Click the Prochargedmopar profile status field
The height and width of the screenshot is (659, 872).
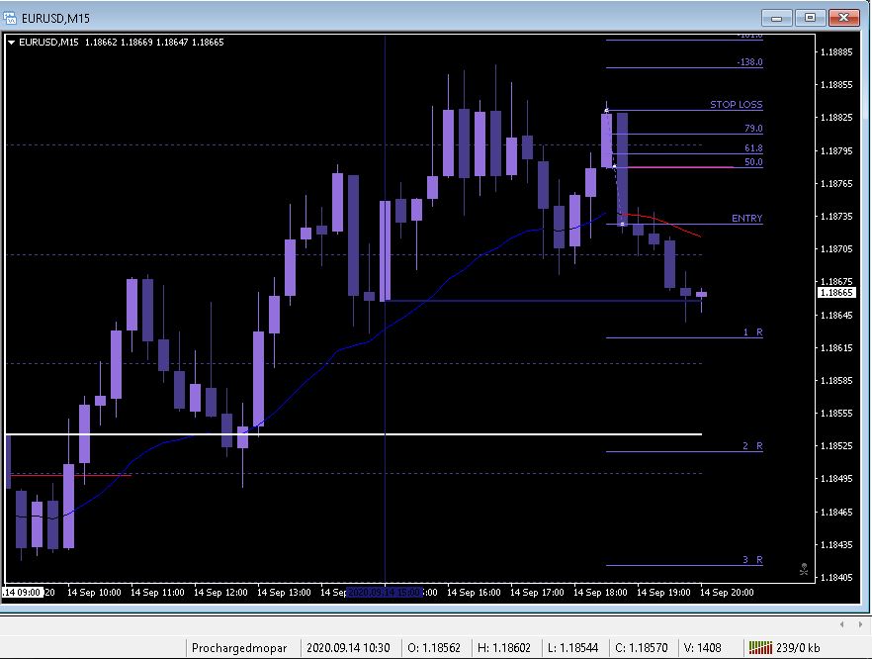click(x=239, y=648)
